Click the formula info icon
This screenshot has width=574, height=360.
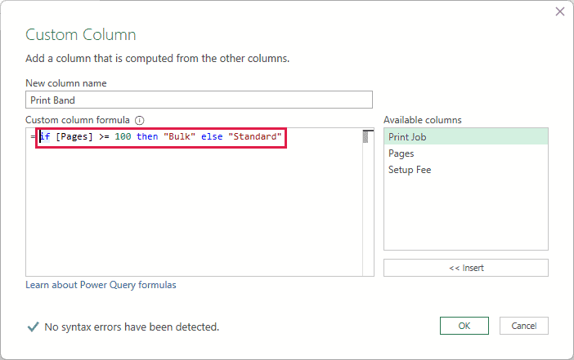click(x=140, y=120)
